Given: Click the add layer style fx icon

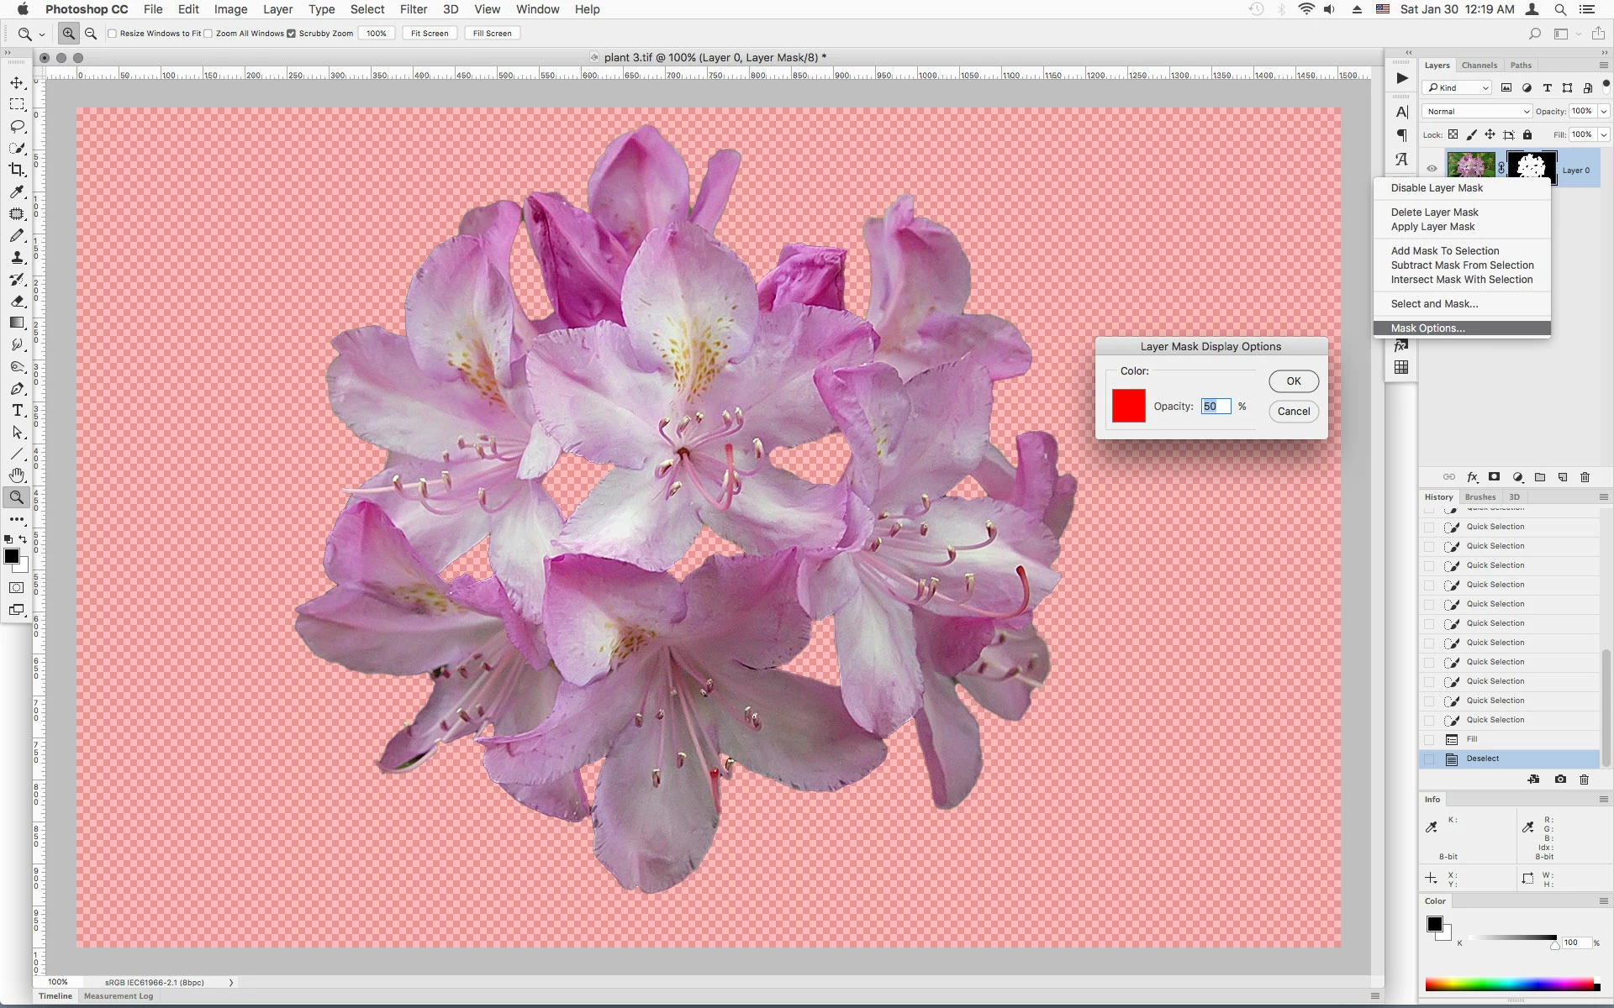Looking at the screenshot, I should pos(1472,477).
